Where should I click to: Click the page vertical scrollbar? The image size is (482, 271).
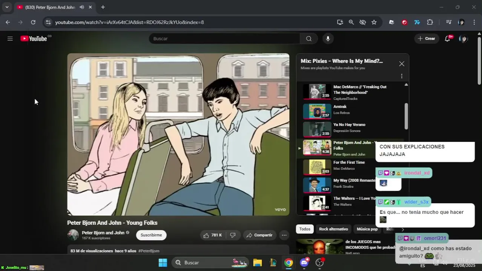click(479, 60)
